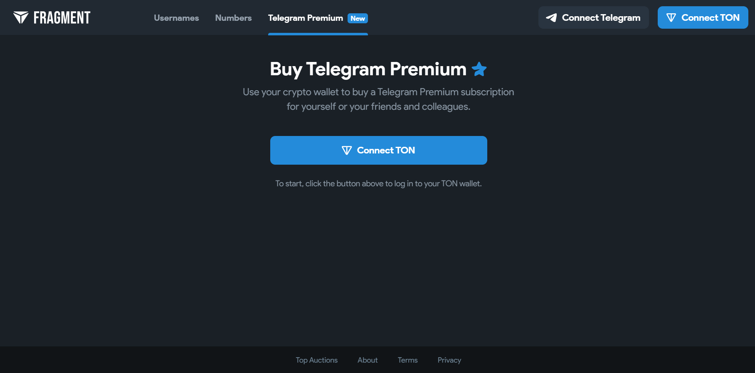The image size is (755, 373).
Task: Open the Top Auctions footer link
Action: (x=316, y=360)
